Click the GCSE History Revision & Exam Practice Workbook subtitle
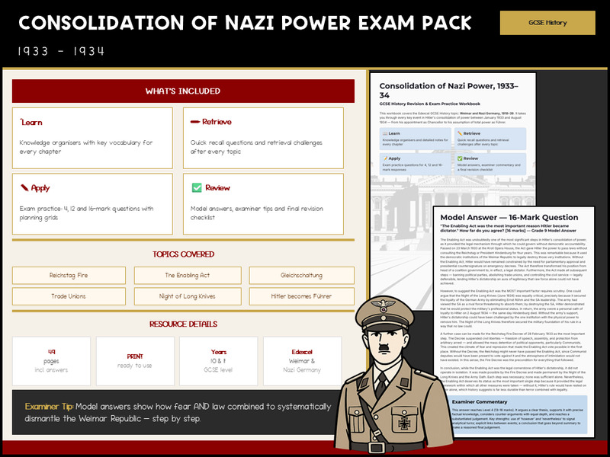This screenshot has width=610, height=457. coord(429,104)
